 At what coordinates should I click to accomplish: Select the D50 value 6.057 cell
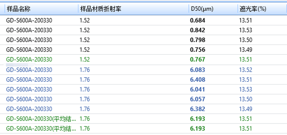197,99
